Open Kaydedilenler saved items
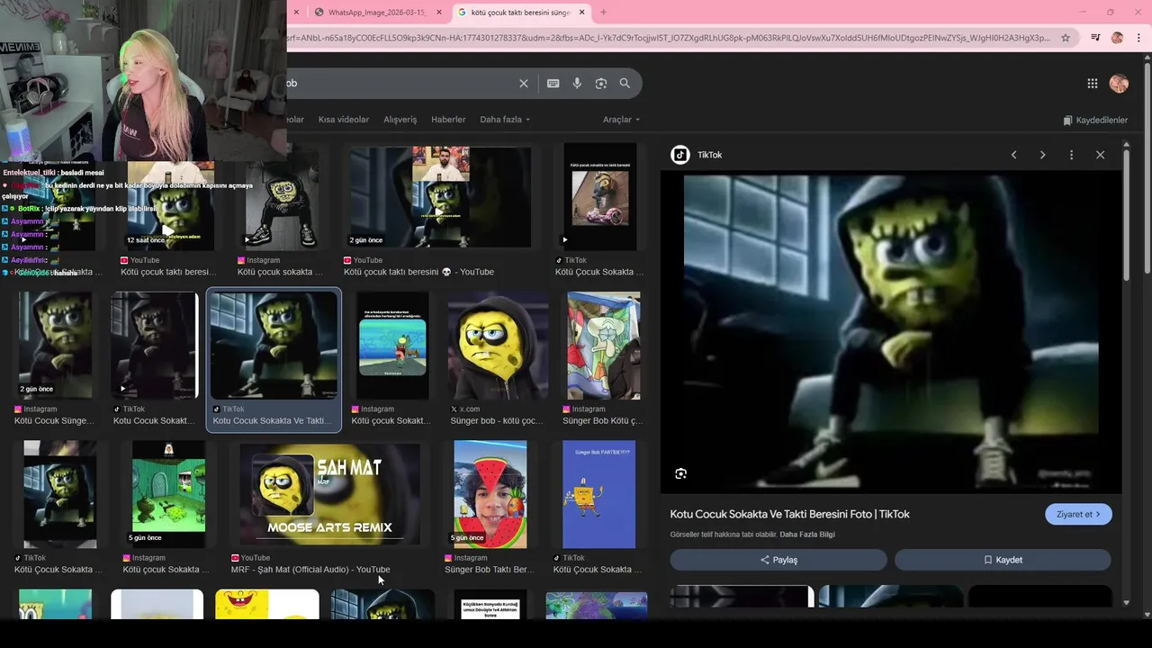The width and height of the screenshot is (1152, 648). [x=1095, y=120]
